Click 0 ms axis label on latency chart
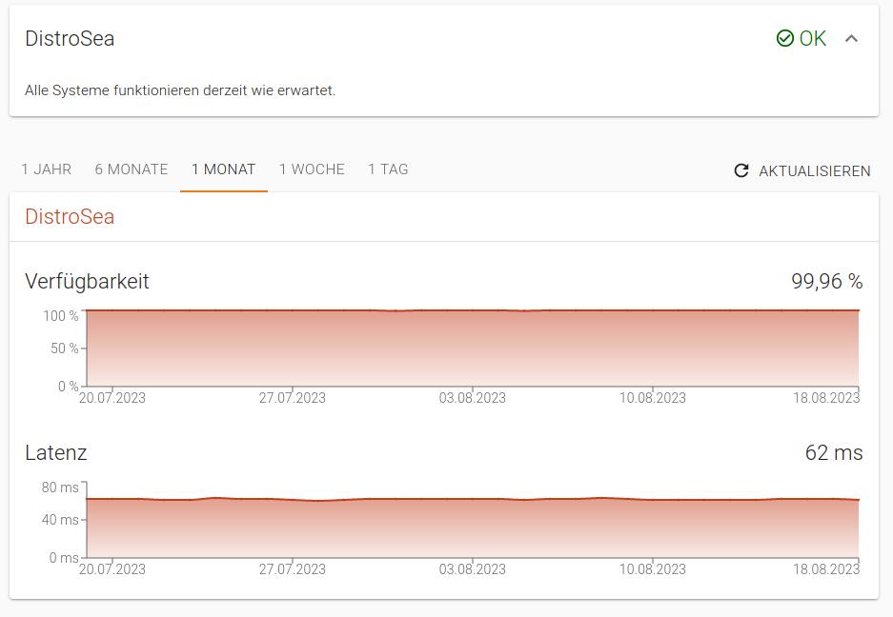 64,558
